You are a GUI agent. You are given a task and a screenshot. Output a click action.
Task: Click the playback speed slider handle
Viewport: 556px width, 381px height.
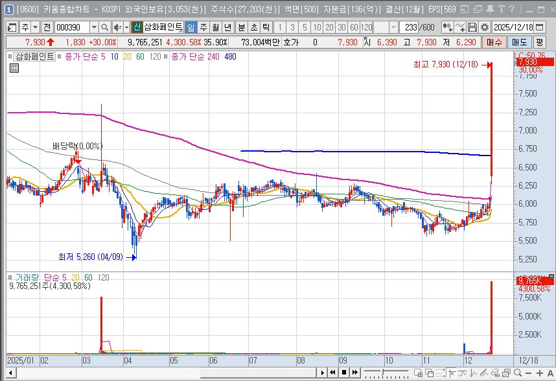click(383, 372)
